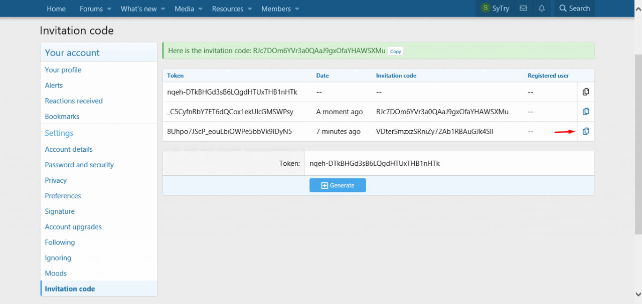Open the alerts bell icon
The height and width of the screenshot is (304, 642).
click(x=542, y=9)
